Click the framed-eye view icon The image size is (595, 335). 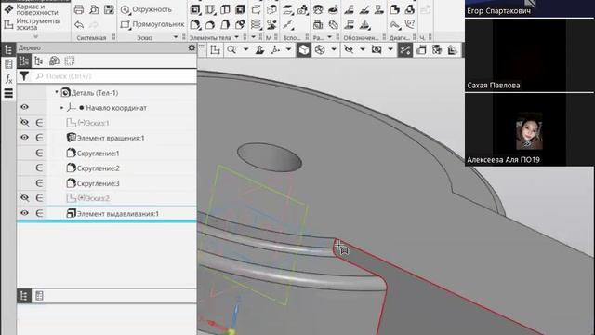coord(377,49)
